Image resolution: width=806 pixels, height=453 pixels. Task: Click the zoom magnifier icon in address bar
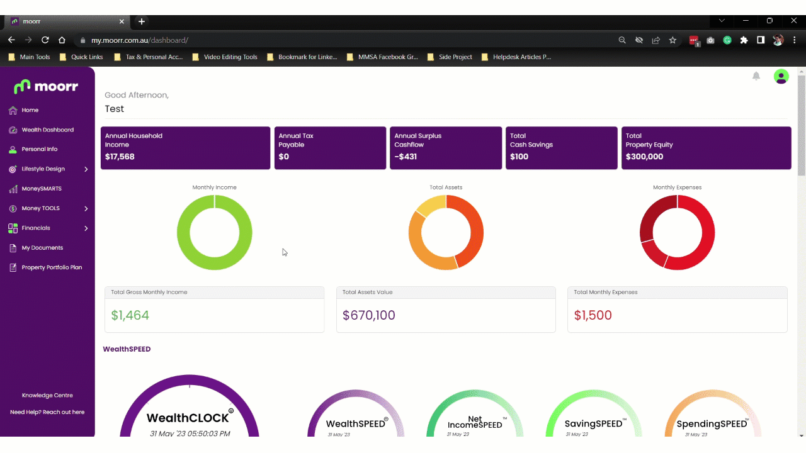(622, 40)
